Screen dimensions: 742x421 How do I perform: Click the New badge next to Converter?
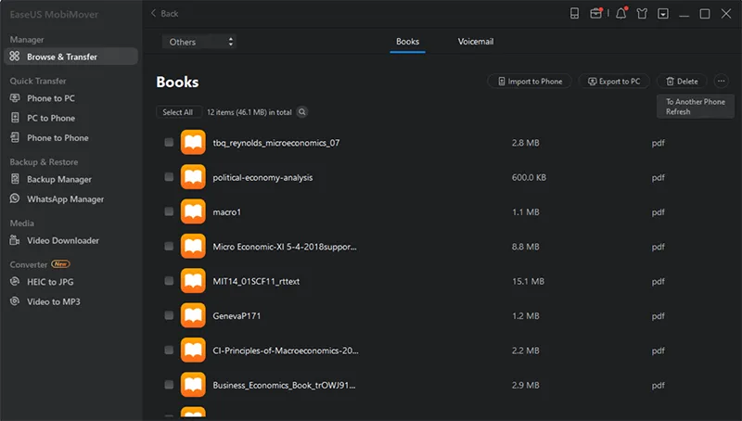60,264
